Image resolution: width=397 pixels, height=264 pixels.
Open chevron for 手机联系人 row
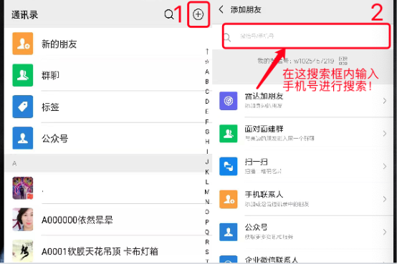click(385, 200)
